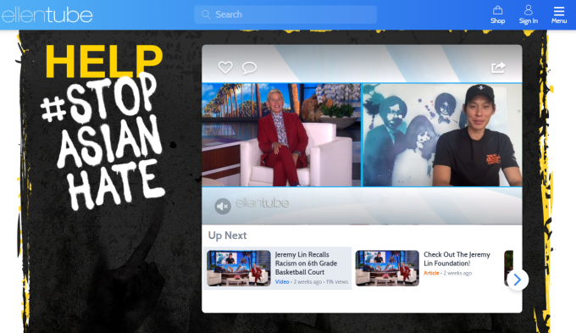This screenshot has height=333, width=576.
Task: Go to ellentube home logo
Action: coord(47,15)
